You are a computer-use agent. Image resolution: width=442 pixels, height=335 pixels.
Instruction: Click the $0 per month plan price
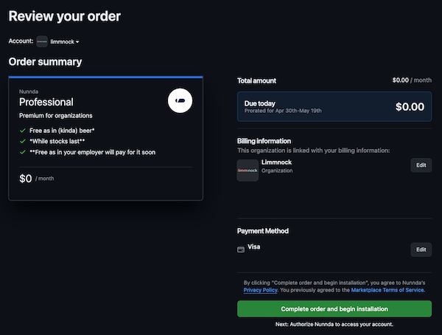pyautogui.click(x=36, y=179)
